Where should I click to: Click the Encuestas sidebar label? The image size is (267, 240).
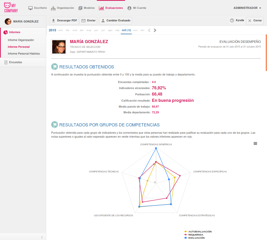tap(15, 62)
